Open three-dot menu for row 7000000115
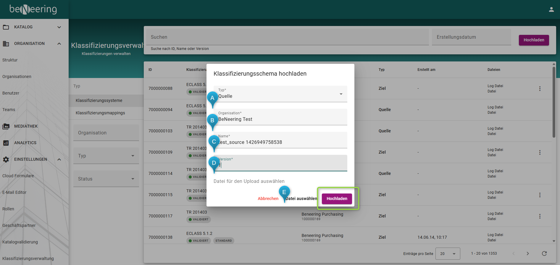Image resolution: width=560 pixels, height=265 pixels. (x=540, y=195)
